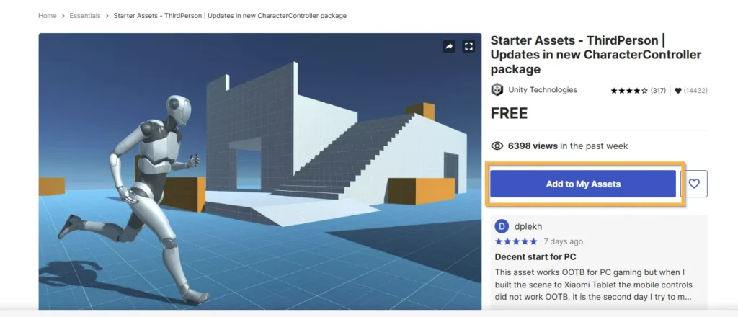Image resolution: width=738 pixels, height=317 pixels.
Task: Click the robot running preview image
Action: [259, 171]
